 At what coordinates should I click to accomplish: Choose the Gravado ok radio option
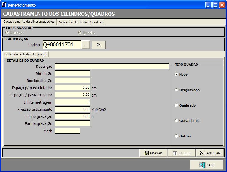coord(177,121)
